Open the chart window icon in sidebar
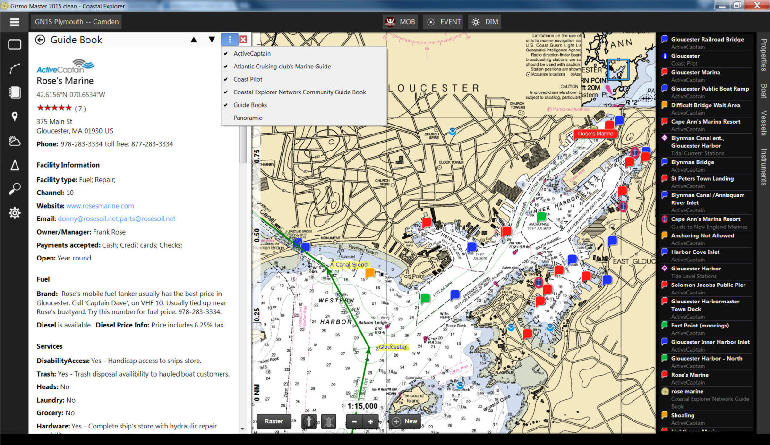 click(15, 44)
